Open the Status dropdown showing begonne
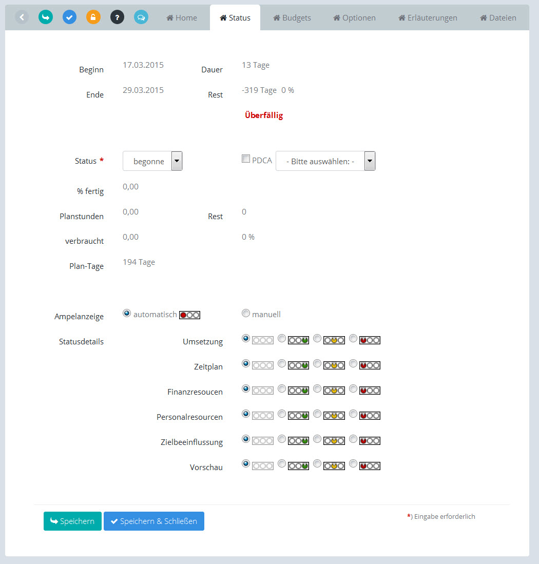Image resolution: width=539 pixels, height=564 pixels. [x=147, y=161]
